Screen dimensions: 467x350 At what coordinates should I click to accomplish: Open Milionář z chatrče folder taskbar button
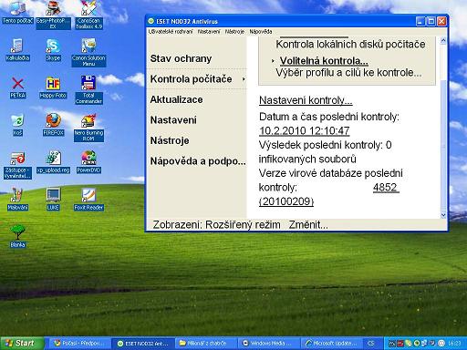206,344
